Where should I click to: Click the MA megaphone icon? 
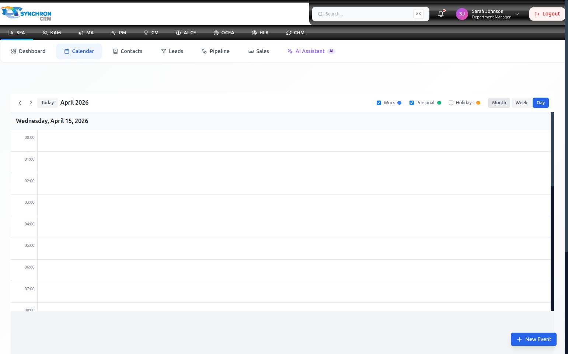(81, 33)
